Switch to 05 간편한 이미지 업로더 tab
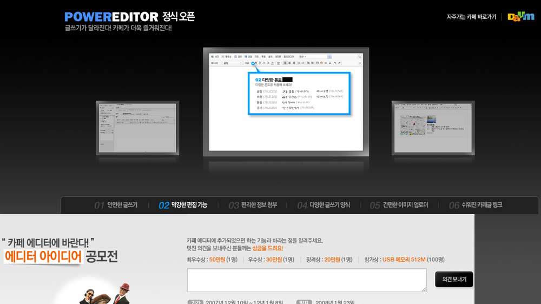The image size is (541, 304). point(399,206)
